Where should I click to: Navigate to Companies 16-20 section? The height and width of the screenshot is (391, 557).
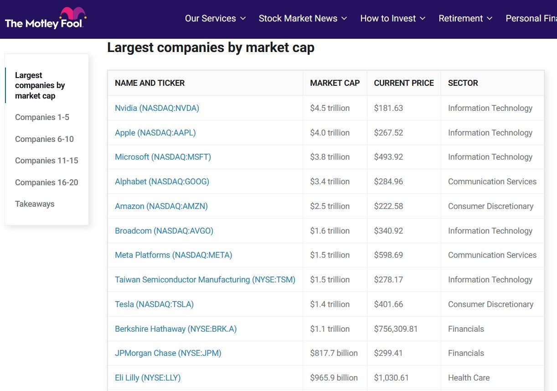46,182
